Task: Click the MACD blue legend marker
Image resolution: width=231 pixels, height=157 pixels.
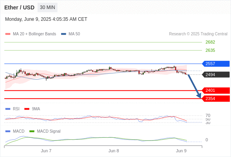Action: point(8,131)
